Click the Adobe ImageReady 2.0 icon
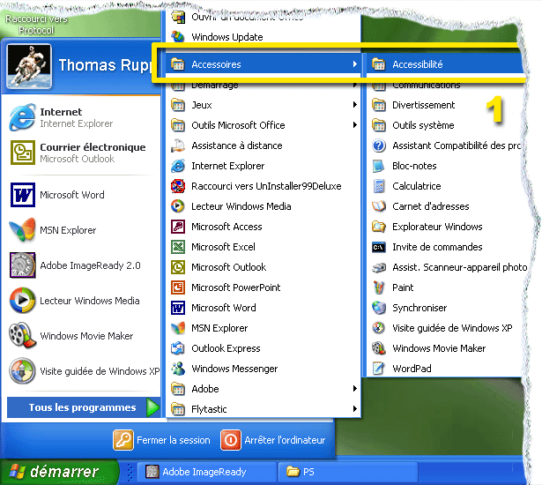The image size is (542, 485). (x=22, y=265)
